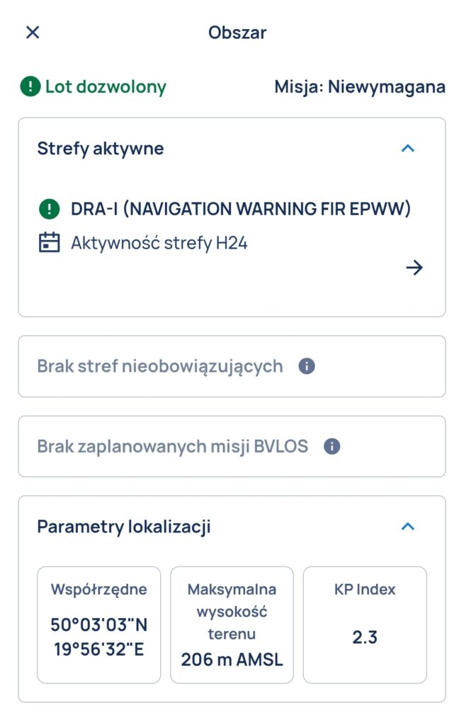Image resolution: width=464 pixels, height=725 pixels.
Task: Collapse the Parametry lokalizacji section
Action: pyautogui.click(x=407, y=527)
